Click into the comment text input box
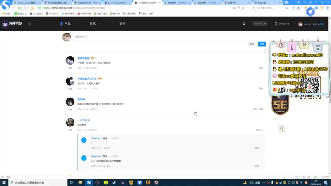The width and height of the screenshot is (331, 186). 170,36
